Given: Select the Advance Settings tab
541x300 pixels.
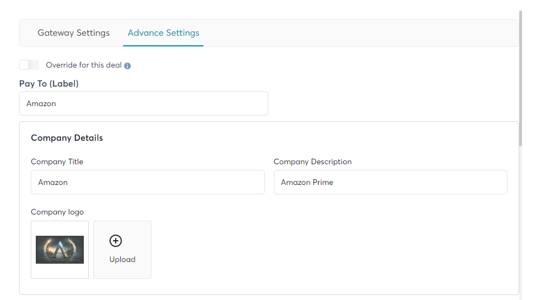Looking at the screenshot, I should click(164, 33).
